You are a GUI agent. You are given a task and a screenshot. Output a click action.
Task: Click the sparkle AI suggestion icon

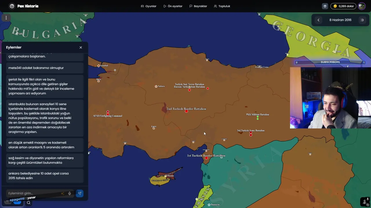tap(63, 193)
